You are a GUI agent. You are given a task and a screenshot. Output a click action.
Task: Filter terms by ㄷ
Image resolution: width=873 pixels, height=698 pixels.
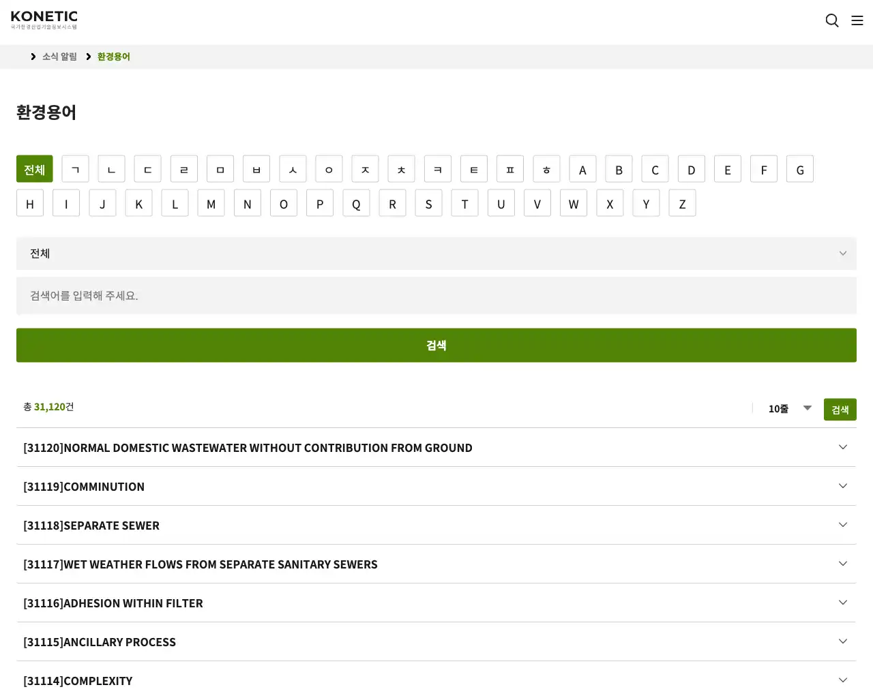tap(147, 169)
